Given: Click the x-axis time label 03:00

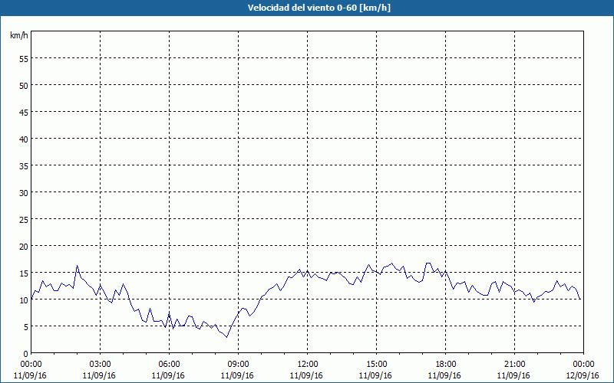Looking at the screenshot, I should 101,365.
